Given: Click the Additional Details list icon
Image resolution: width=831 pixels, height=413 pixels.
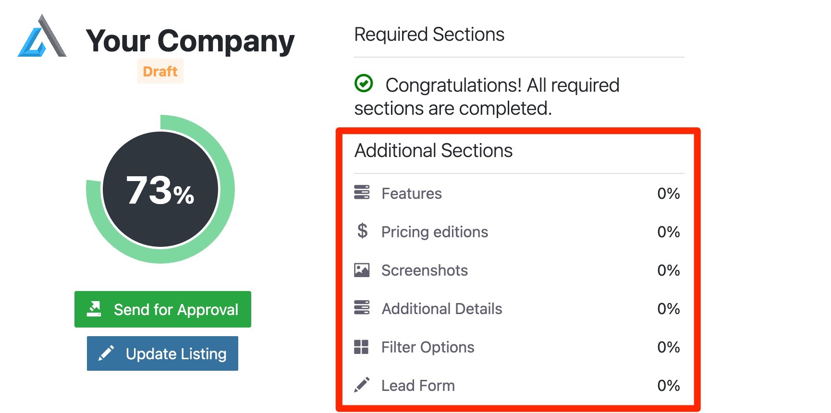Looking at the screenshot, I should 362,307.
